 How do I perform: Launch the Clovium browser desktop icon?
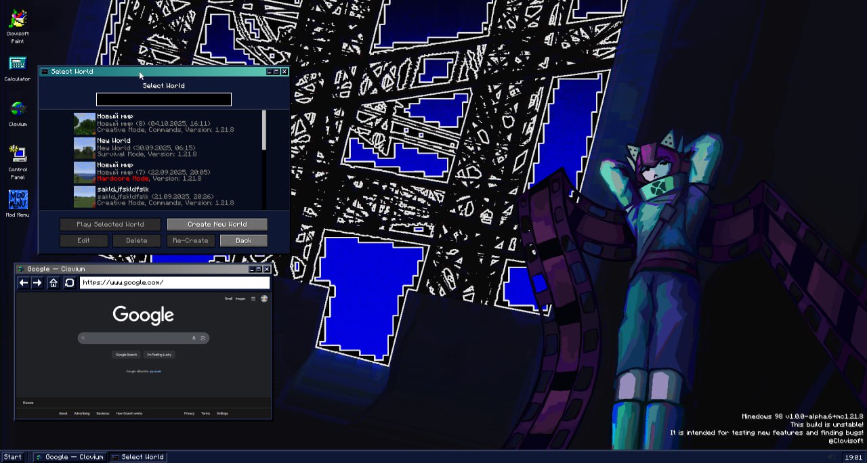click(18, 114)
